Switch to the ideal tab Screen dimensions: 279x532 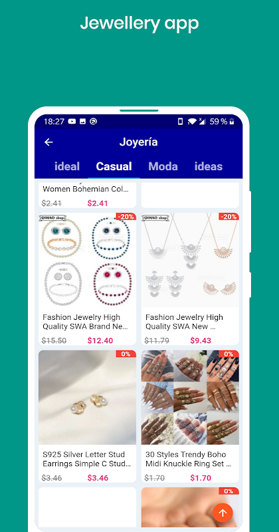click(67, 166)
